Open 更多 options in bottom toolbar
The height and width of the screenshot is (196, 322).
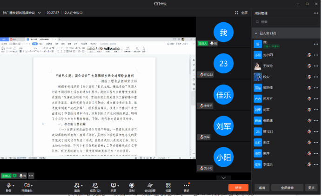[x=187, y=187]
